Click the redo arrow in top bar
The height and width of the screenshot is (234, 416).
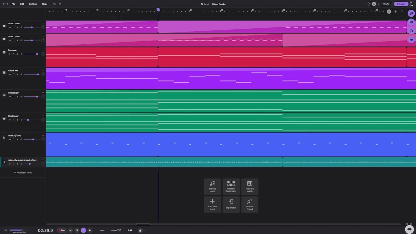(x=60, y=4)
